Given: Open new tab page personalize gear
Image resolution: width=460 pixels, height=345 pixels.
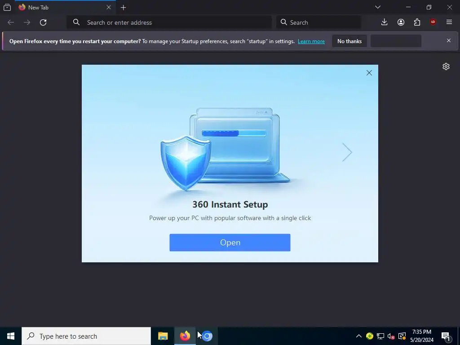Looking at the screenshot, I should 446,66.
